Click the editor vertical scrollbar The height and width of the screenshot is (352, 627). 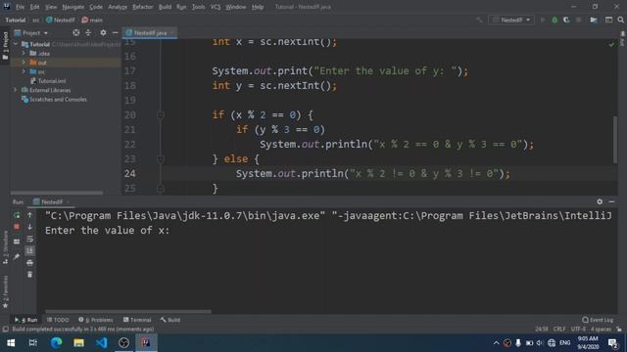coord(614,139)
